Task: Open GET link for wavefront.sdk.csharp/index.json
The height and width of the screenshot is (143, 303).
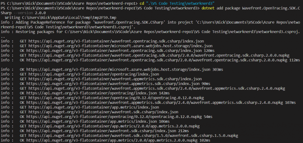Action: tap(103, 112)
